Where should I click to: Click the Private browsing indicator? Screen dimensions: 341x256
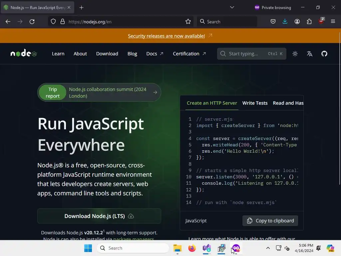coord(273,8)
